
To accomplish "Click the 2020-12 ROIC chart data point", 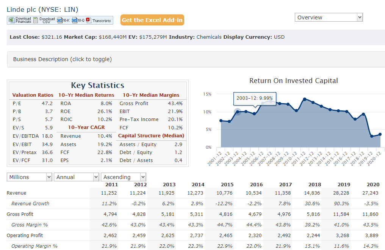I will click(380, 134).
